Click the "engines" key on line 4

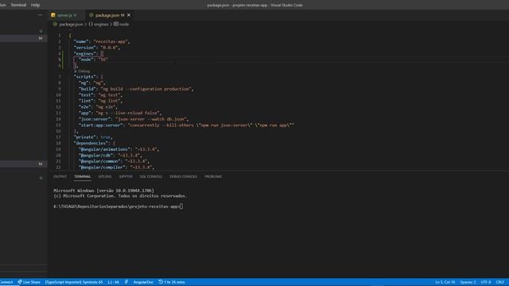85,53
